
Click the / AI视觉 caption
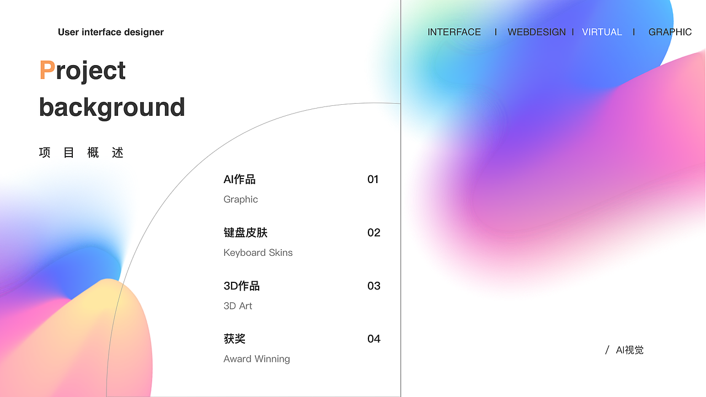pyautogui.click(x=624, y=350)
